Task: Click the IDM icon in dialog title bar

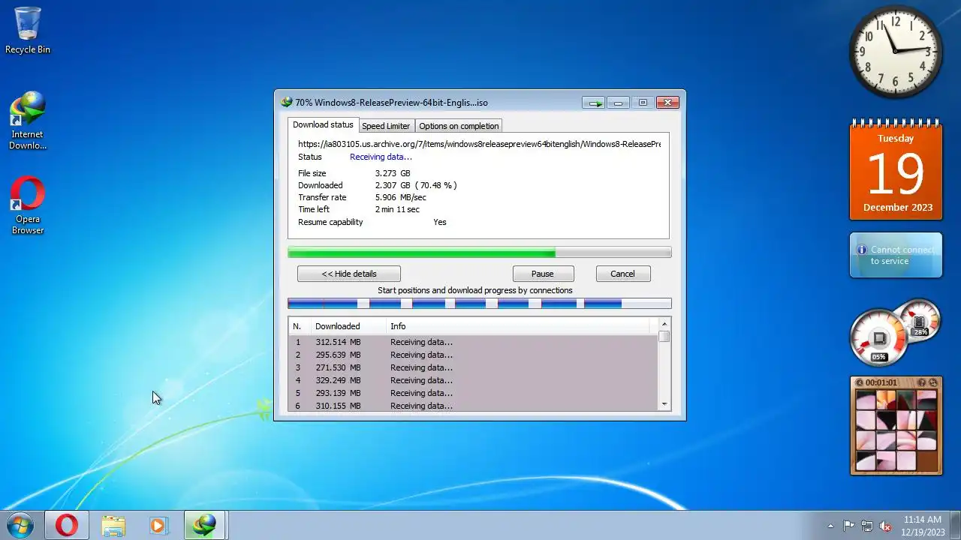Action: [x=286, y=103]
